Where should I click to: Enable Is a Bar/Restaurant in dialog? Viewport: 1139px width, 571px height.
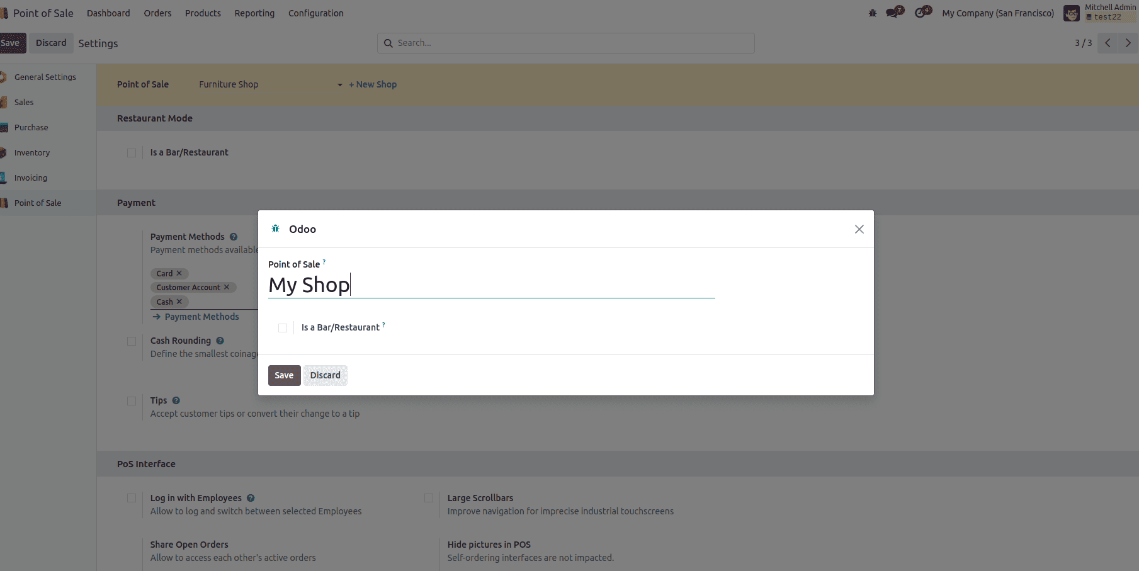point(283,328)
